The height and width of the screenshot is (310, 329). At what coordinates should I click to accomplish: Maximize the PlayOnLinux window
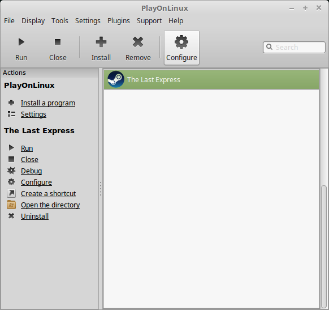[305, 8]
